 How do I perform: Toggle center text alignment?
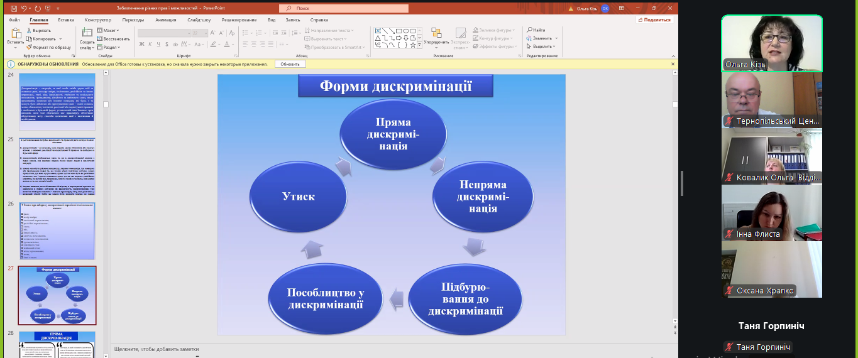[x=254, y=44]
